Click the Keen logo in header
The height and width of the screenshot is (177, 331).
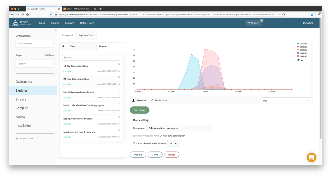22,23
